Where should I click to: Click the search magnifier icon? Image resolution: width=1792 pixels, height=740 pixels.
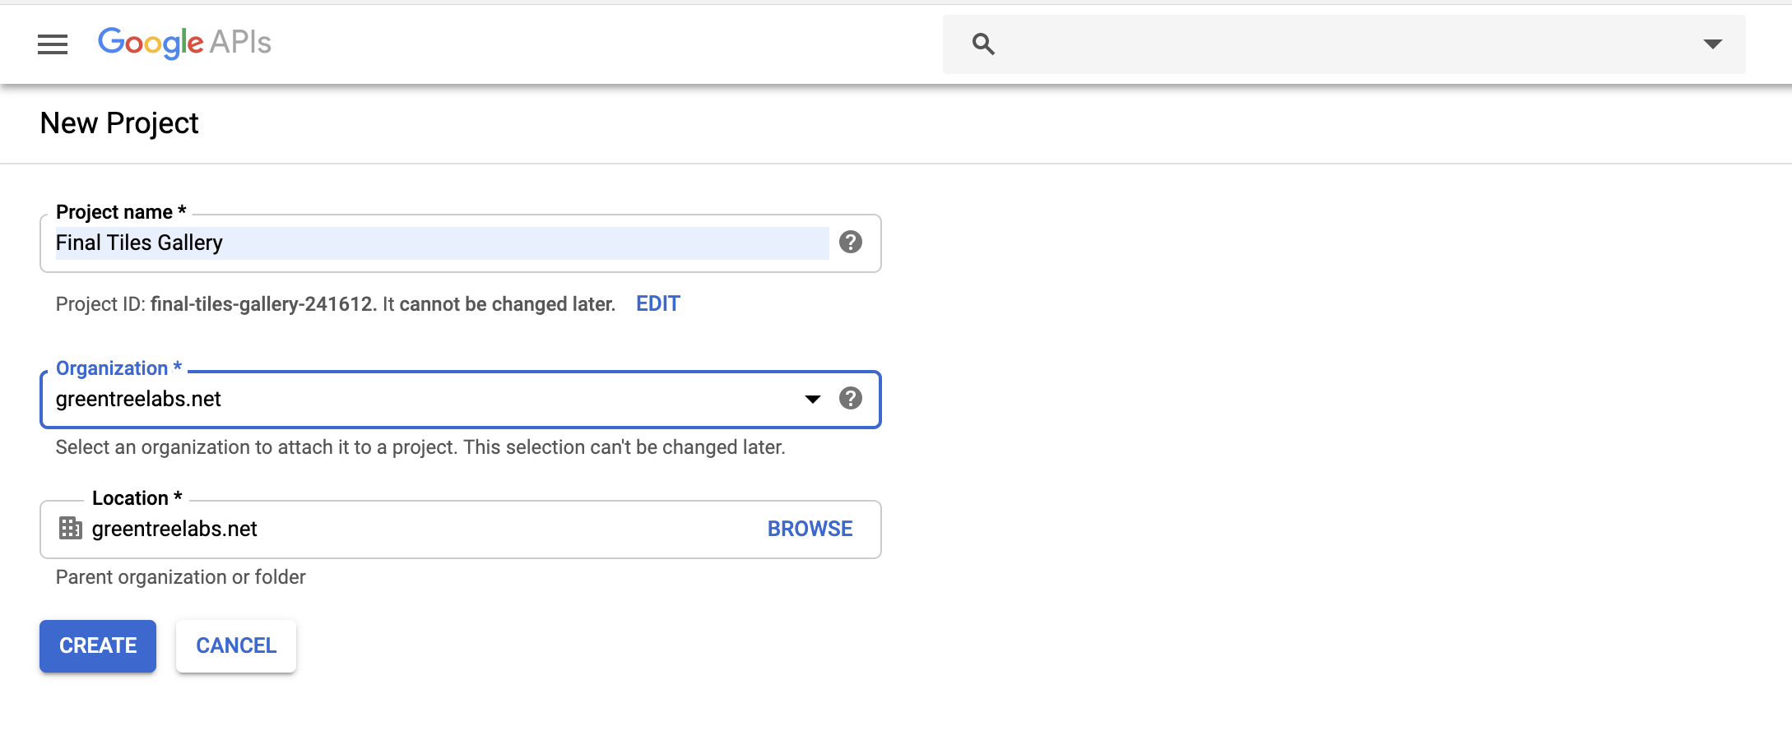[x=983, y=44]
